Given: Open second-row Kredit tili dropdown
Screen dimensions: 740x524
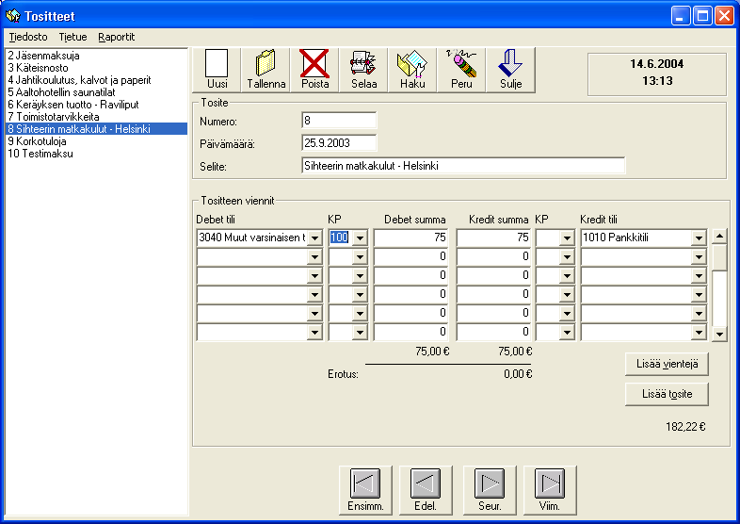Looking at the screenshot, I should [x=699, y=256].
